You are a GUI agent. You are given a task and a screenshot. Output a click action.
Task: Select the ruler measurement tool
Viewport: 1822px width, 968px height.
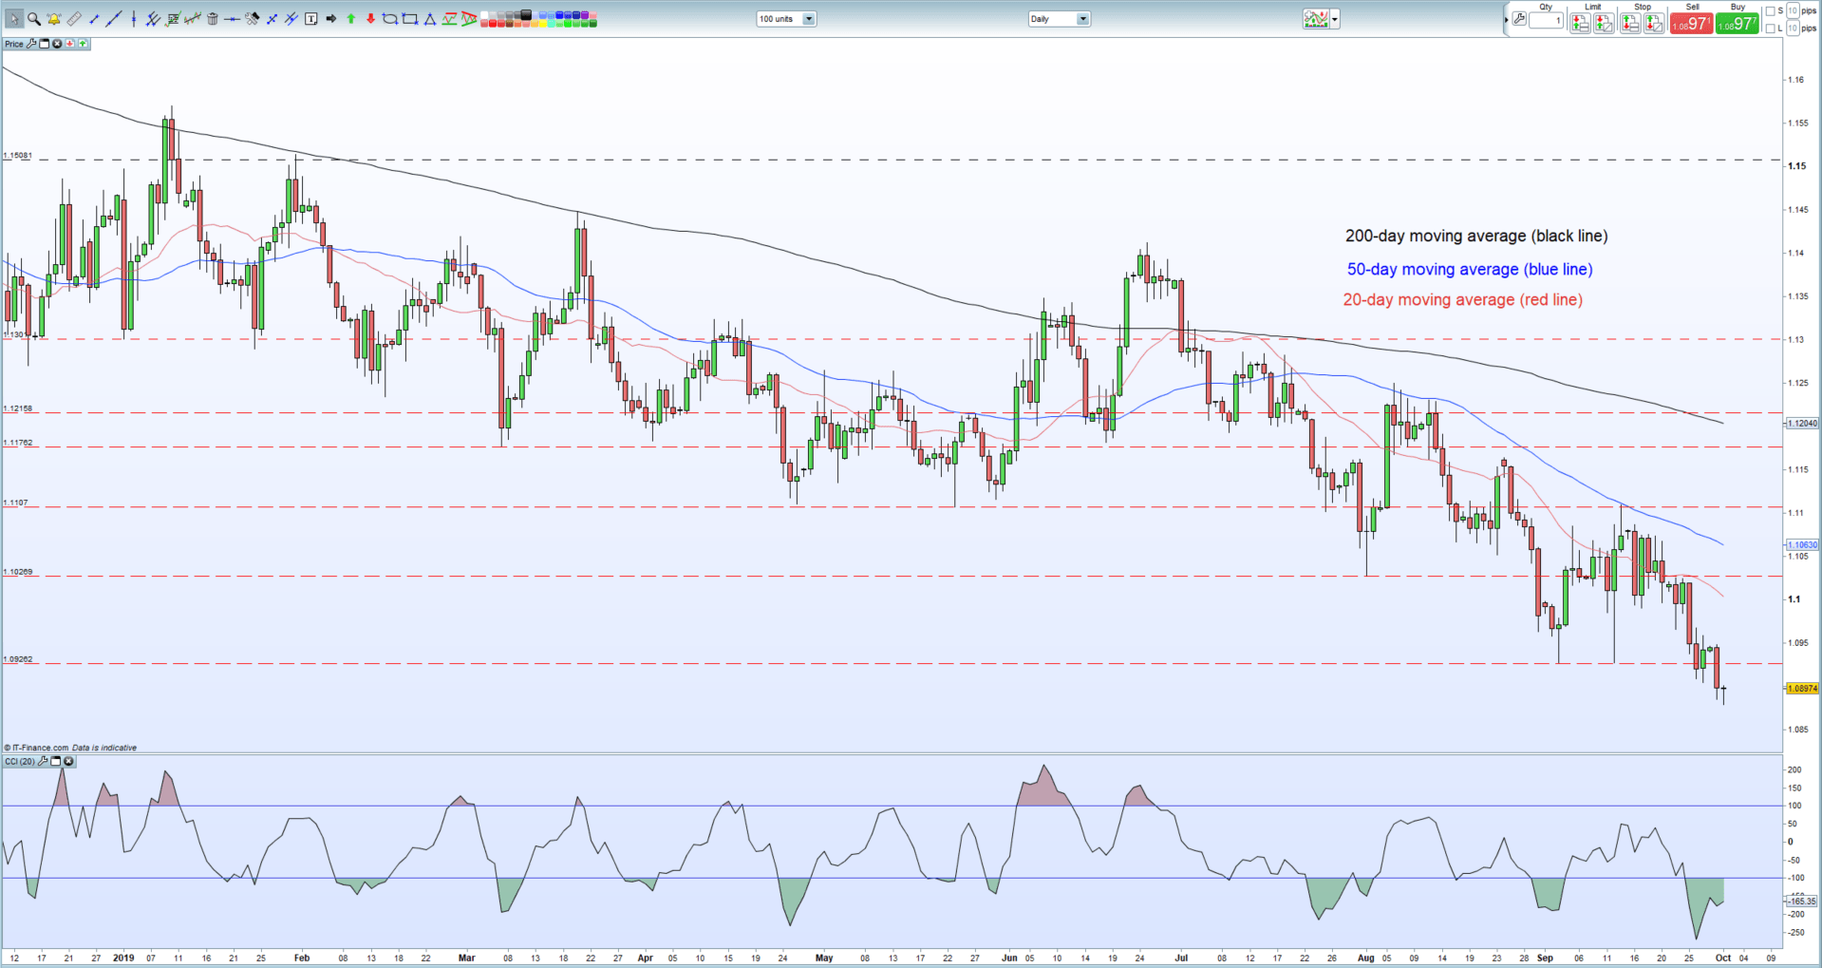74,19
